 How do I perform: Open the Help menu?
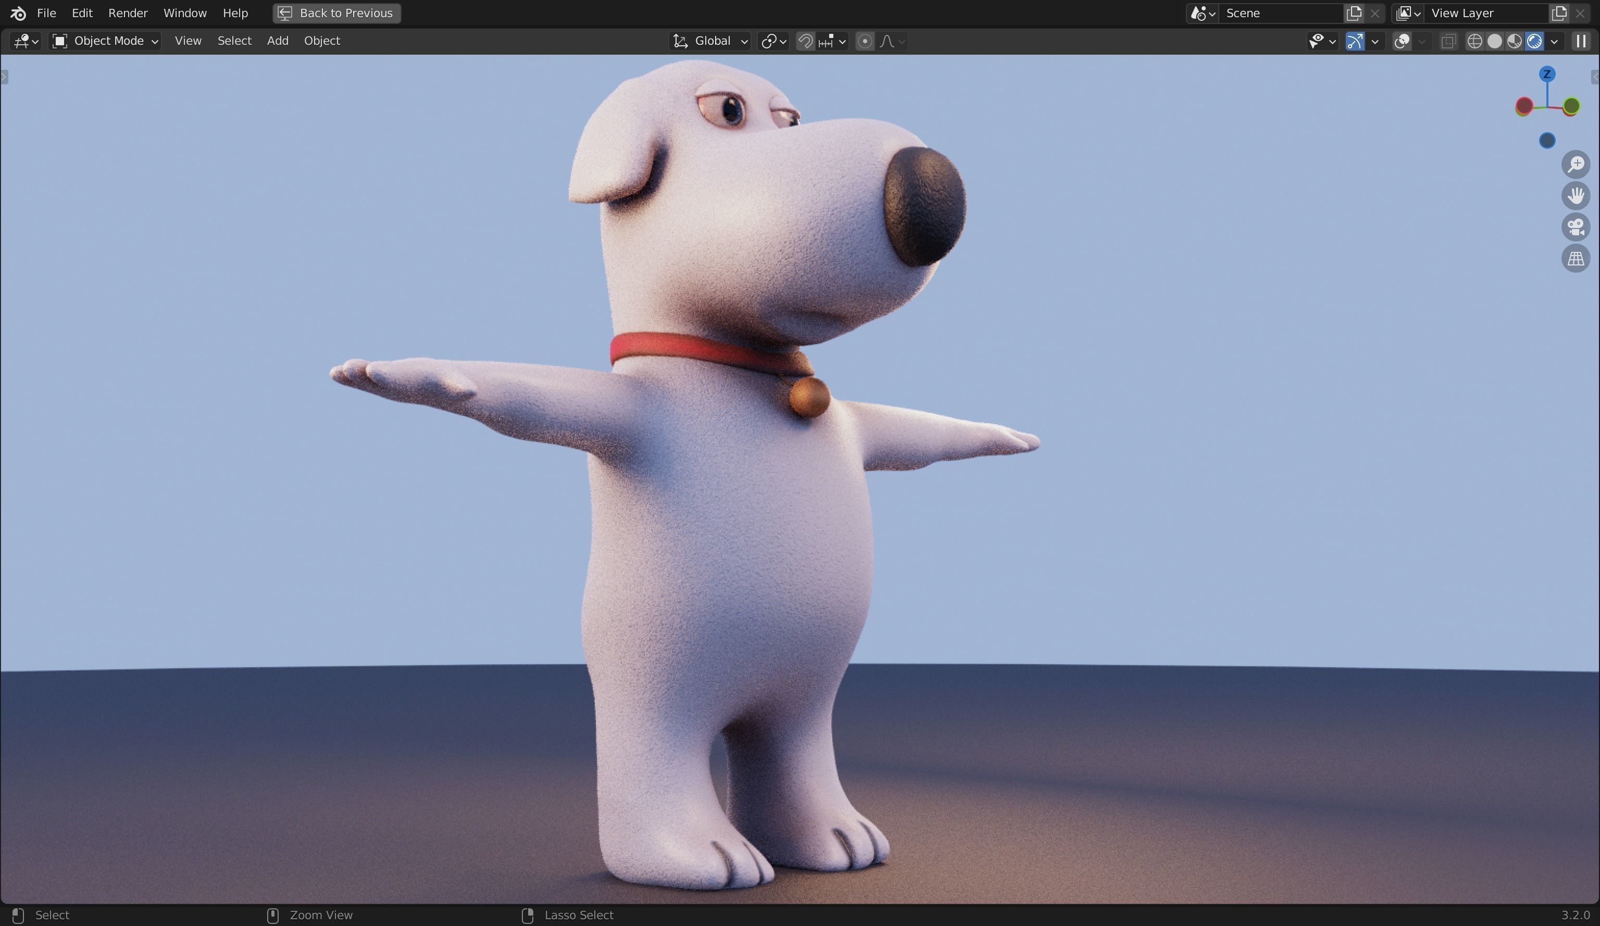235,12
